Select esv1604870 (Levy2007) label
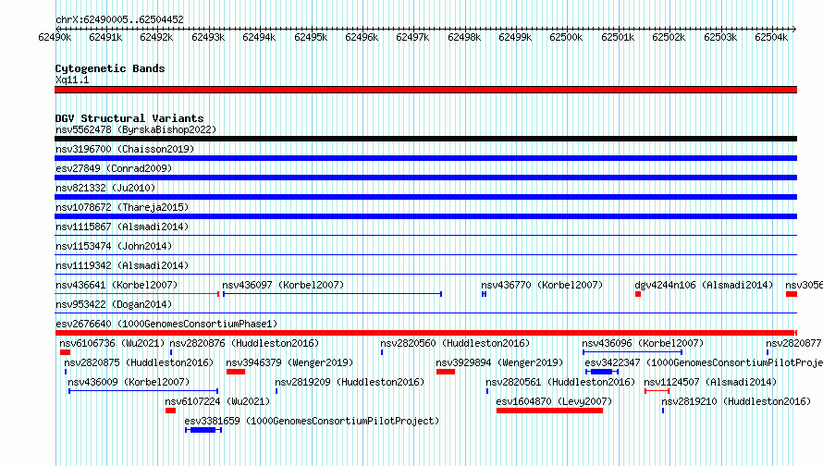This screenshot has height=466, width=823. (x=554, y=401)
